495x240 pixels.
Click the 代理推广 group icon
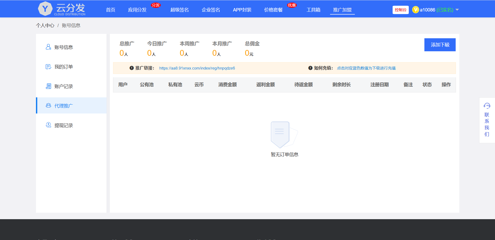point(48,105)
